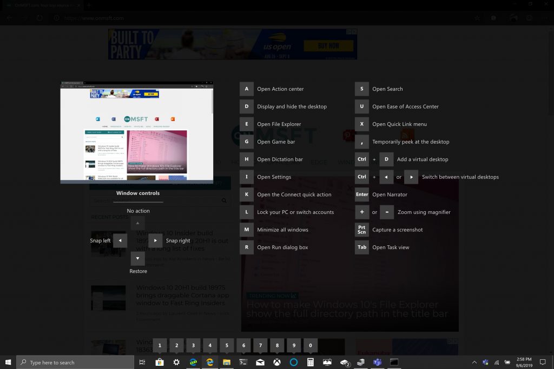Viewport: 554px width, 369px height.
Task: Click the S key for Open Search
Action: 362,89
